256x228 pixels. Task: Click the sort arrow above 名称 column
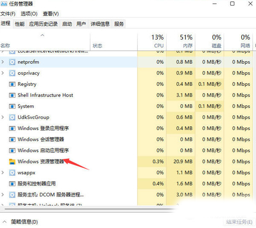pyautogui.click(x=42, y=35)
